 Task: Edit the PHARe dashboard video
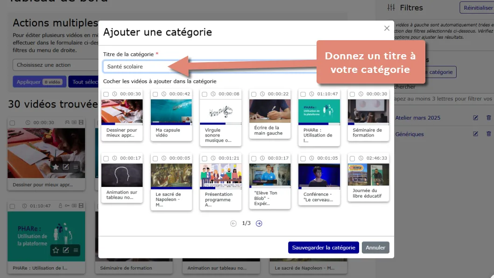click(x=65, y=250)
